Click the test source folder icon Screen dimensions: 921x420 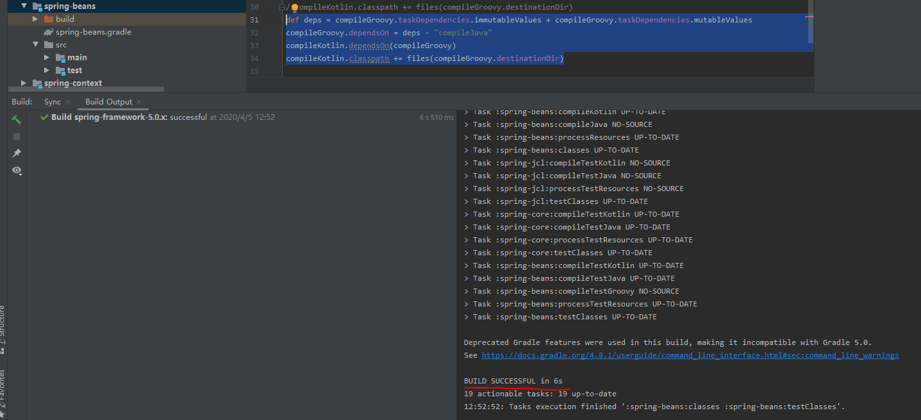coord(60,71)
